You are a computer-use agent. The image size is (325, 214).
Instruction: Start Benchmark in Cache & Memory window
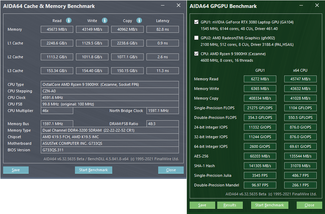coord(93,170)
